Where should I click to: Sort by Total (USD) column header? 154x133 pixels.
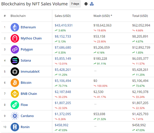pos(140,16)
